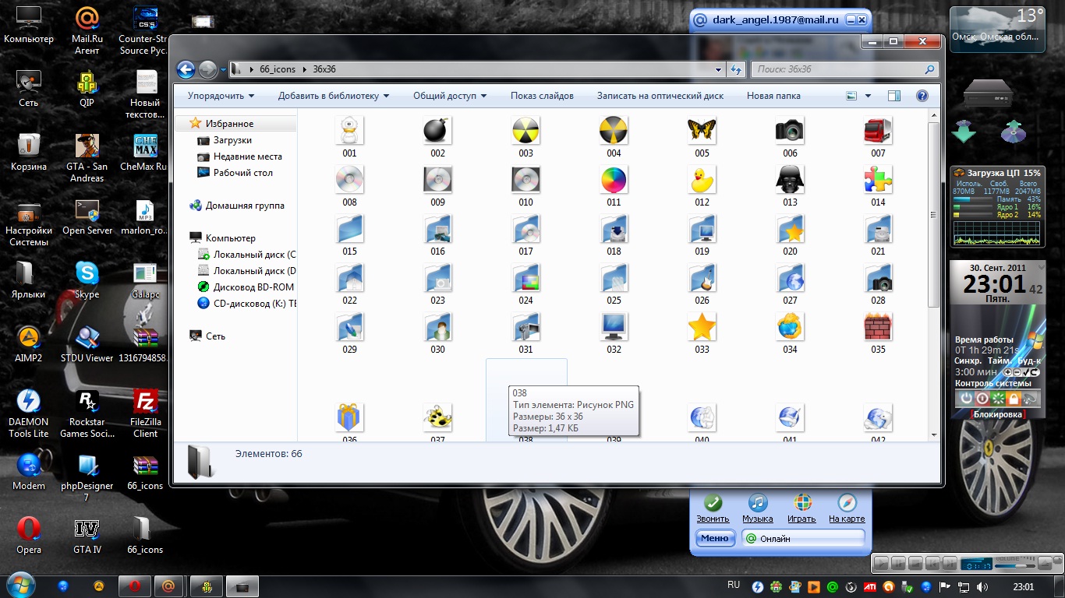Click the Explorer back navigation arrow
Screen dimensions: 1065x598
[x=186, y=70]
